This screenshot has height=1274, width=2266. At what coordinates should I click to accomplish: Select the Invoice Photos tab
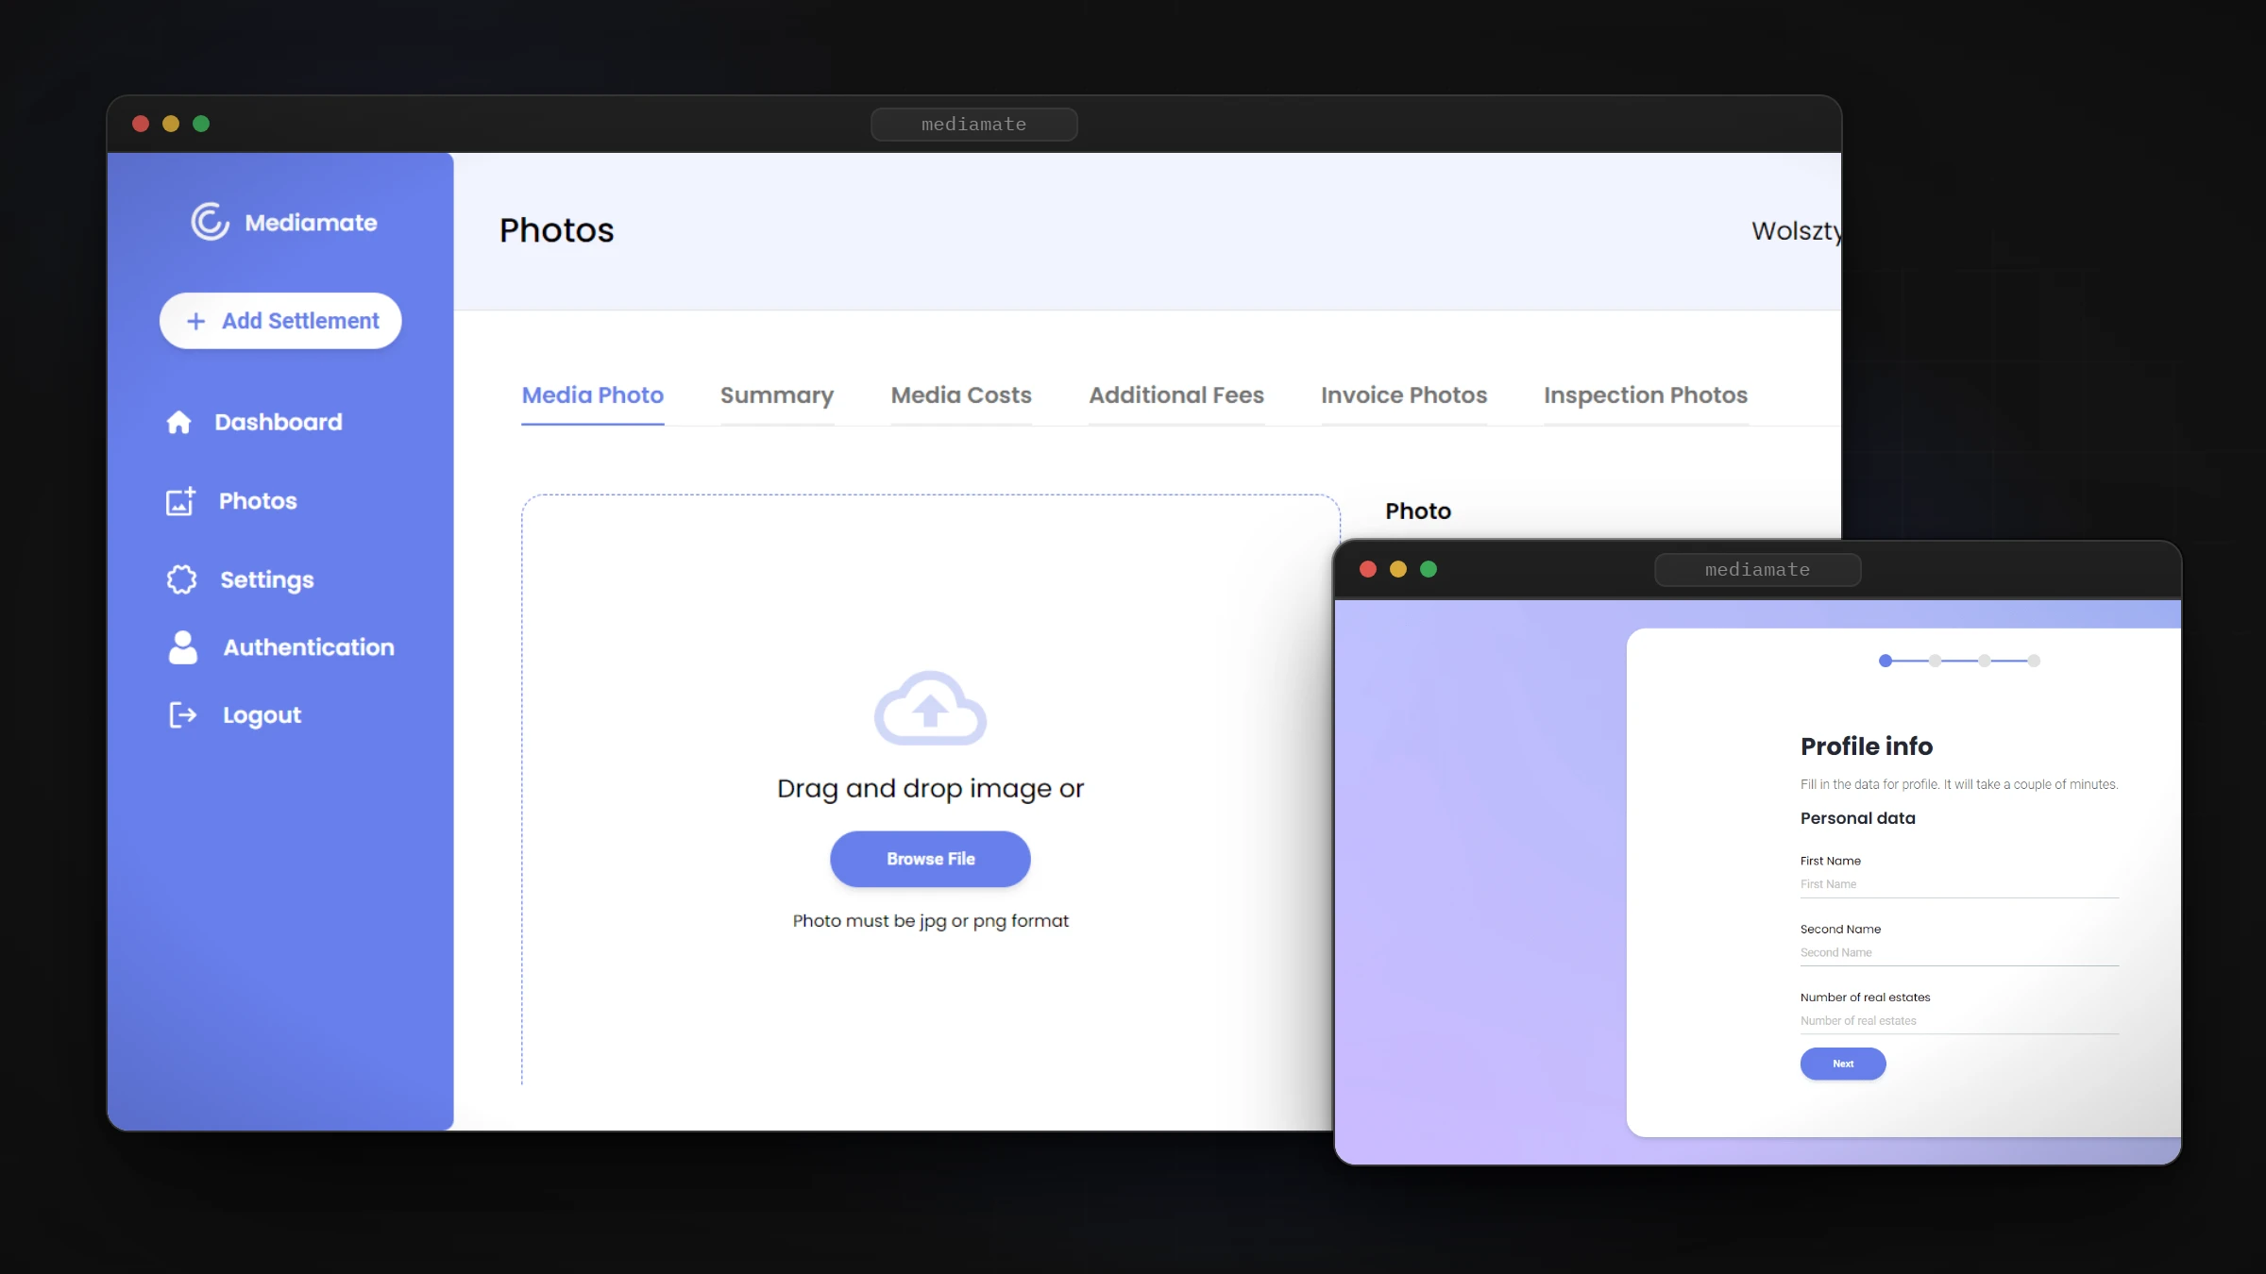1404,395
